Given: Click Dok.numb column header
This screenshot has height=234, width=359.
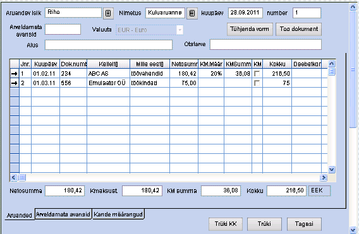Looking at the screenshot, I should [x=73, y=64].
